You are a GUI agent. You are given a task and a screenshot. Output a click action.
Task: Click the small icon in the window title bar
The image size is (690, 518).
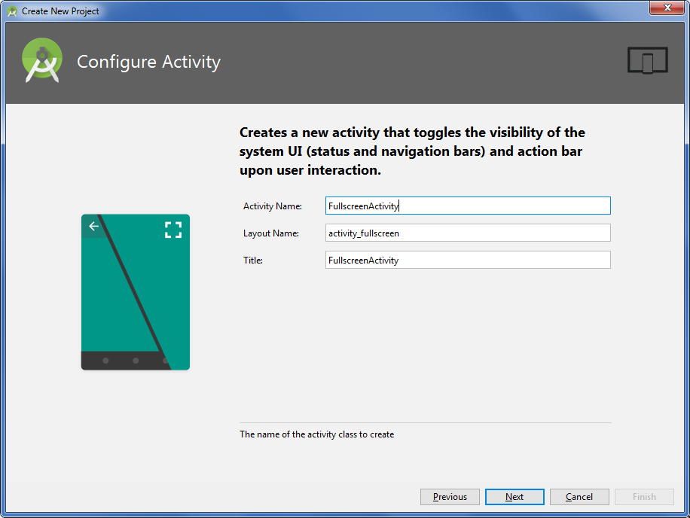(x=12, y=11)
